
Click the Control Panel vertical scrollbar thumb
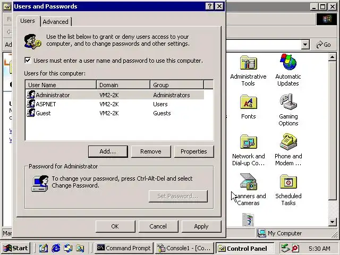click(332, 131)
